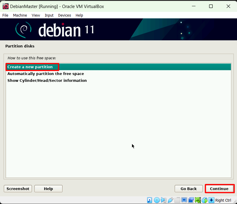The height and width of the screenshot is (204, 237).
Task: Click the Continue button
Action: (x=219, y=189)
